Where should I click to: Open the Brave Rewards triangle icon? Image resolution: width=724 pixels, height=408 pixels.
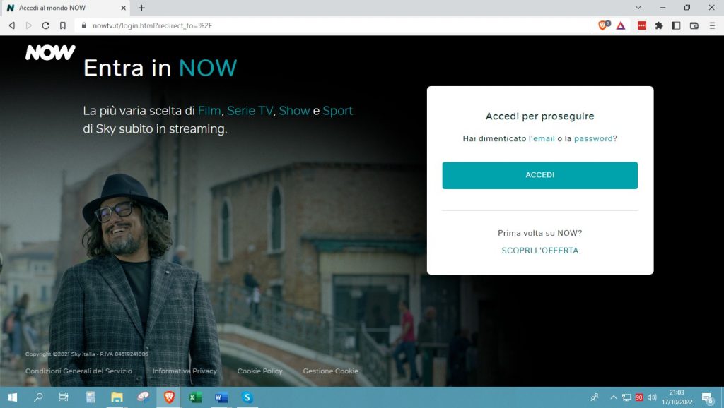(620, 25)
